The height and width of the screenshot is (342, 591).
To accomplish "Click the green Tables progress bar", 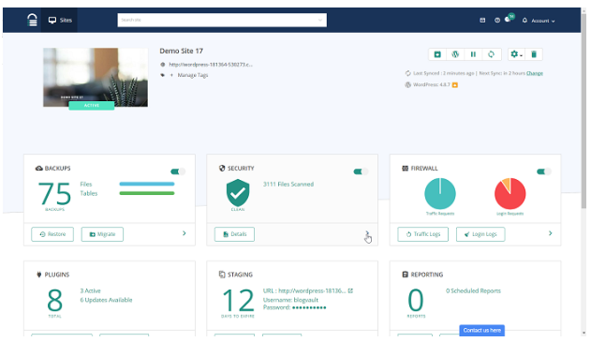I will point(147,193).
